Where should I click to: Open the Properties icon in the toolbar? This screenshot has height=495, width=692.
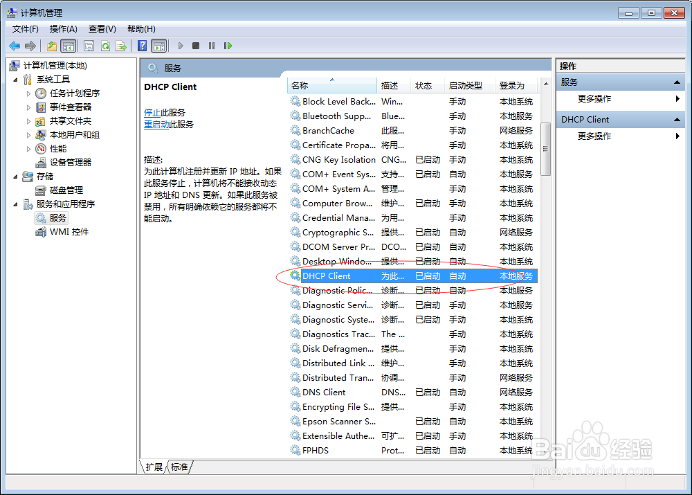tap(90, 46)
